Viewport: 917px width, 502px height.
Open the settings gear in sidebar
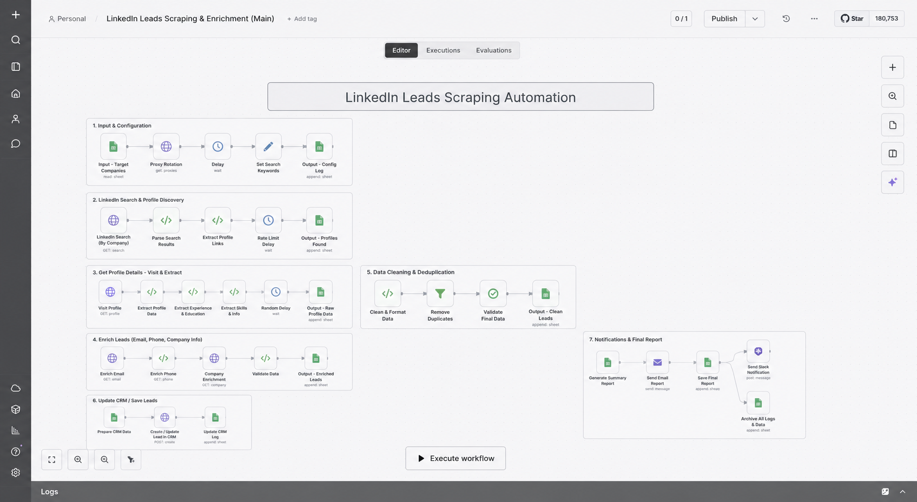click(x=16, y=472)
